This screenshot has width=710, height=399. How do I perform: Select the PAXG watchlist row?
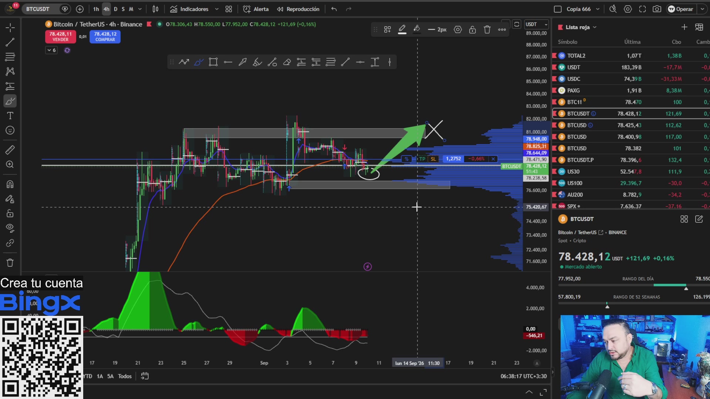pyautogui.click(x=630, y=90)
